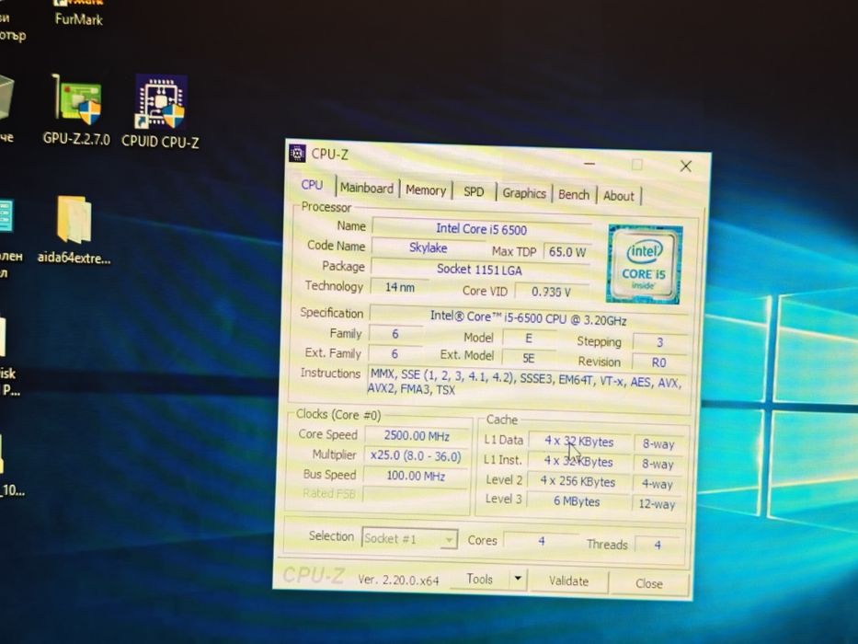Click the L1 Inst. "8-way" associativity
858x644 pixels.
[x=658, y=465]
